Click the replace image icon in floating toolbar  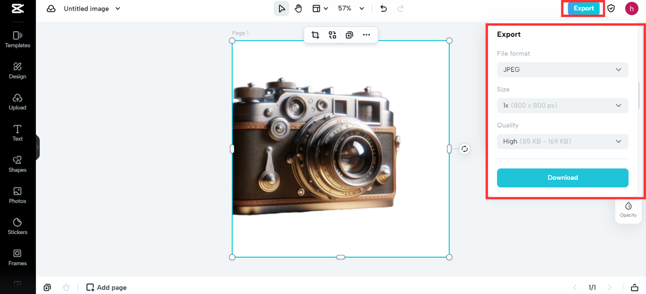(x=332, y=35)
